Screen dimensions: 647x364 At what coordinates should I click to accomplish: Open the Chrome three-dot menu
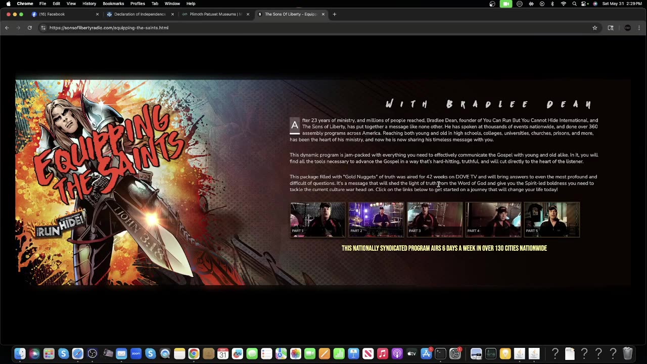639,28
